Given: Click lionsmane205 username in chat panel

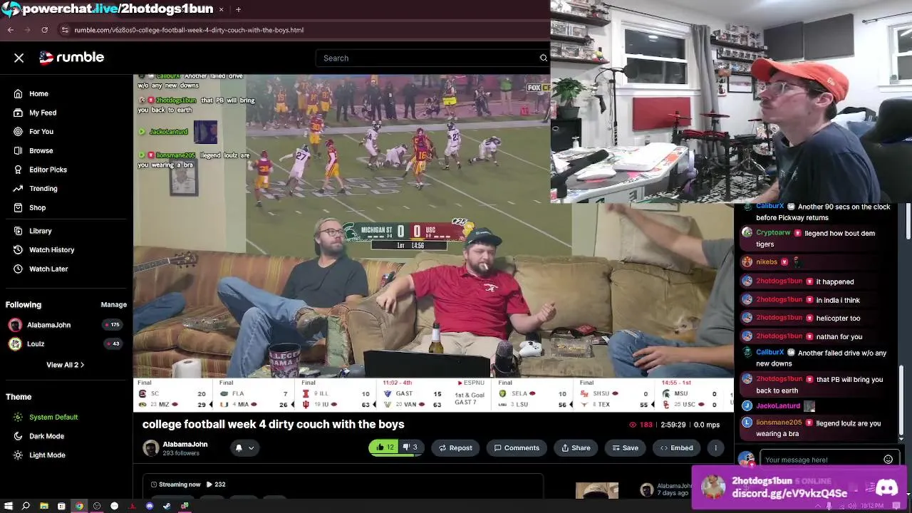Looking at the screenshot, I should click(x=779, y=423).
